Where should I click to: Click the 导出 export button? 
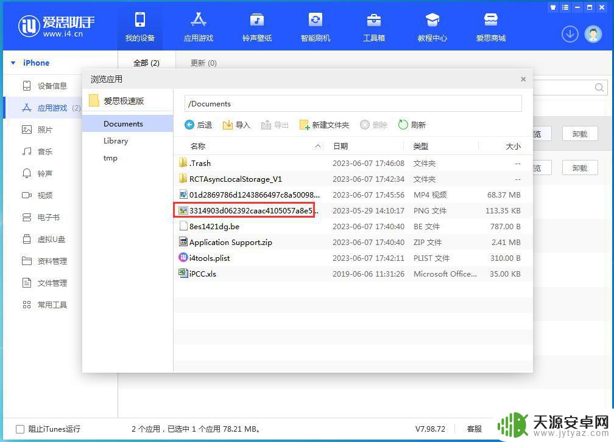[275, 125]
